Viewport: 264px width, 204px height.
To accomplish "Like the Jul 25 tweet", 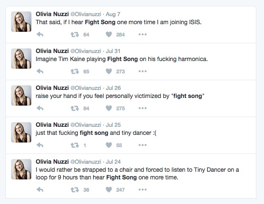I will pos(109,145).
